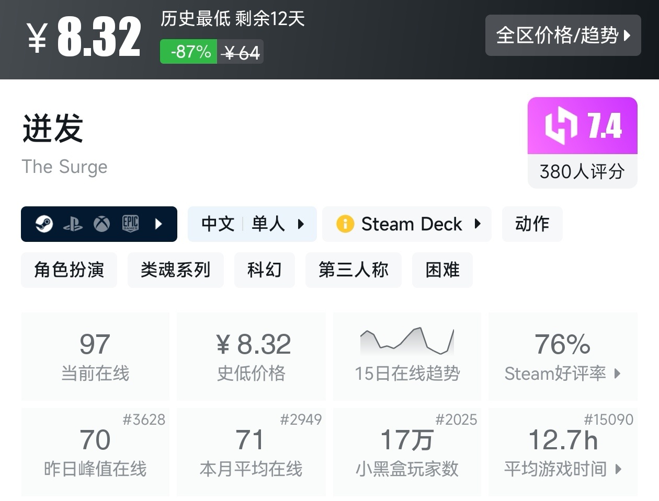Click the PlayStation platform icon
659x501 pixels.
(73, 225)
